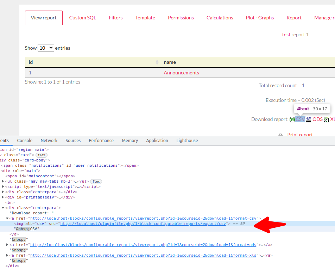This screenshot has width=335, height=269.
Task: Expand the first div centerpara node
Action: (3, 192)
